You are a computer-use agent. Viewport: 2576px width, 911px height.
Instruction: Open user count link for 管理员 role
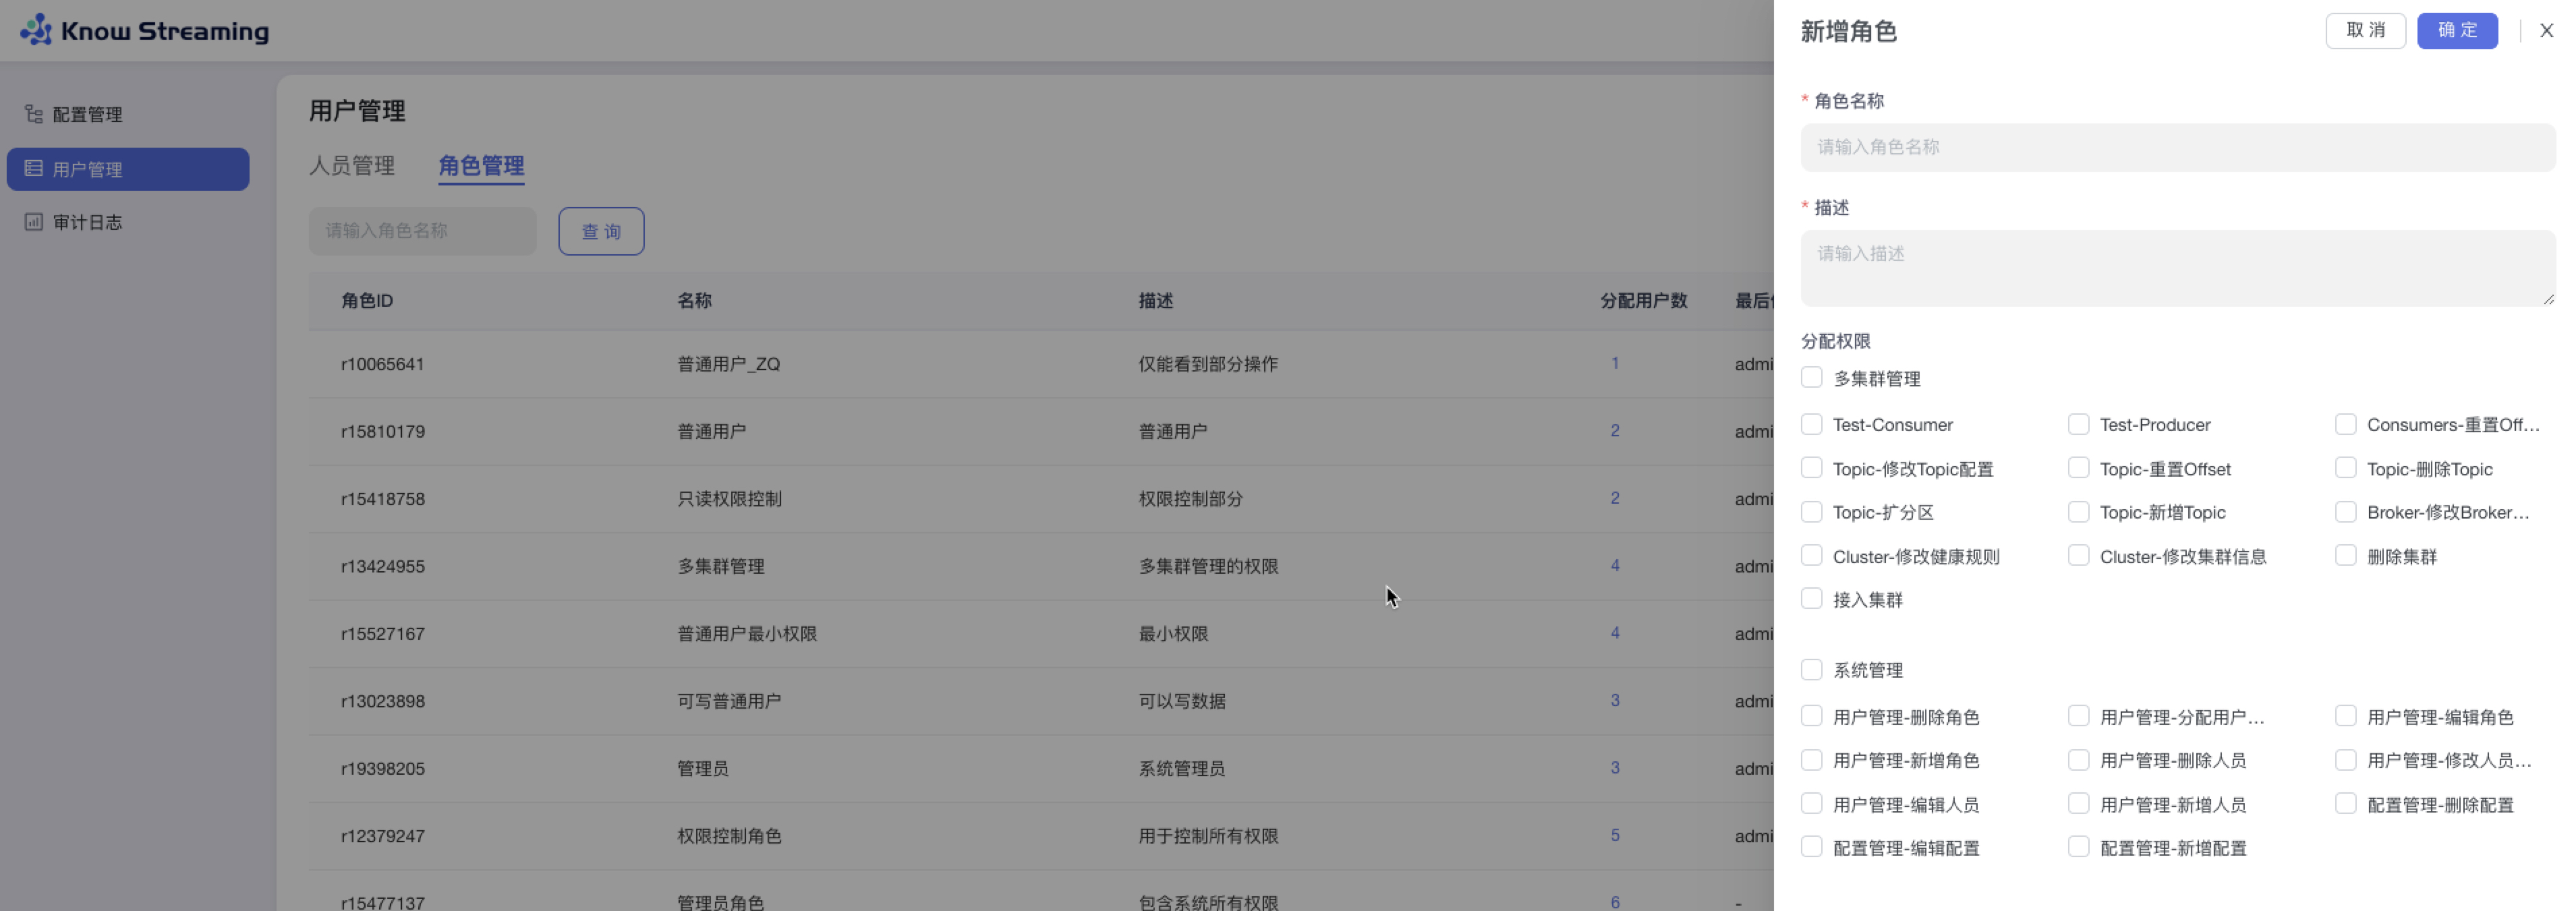point(1614,768)
